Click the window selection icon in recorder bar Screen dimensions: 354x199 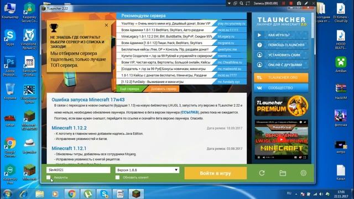[235, 3]
